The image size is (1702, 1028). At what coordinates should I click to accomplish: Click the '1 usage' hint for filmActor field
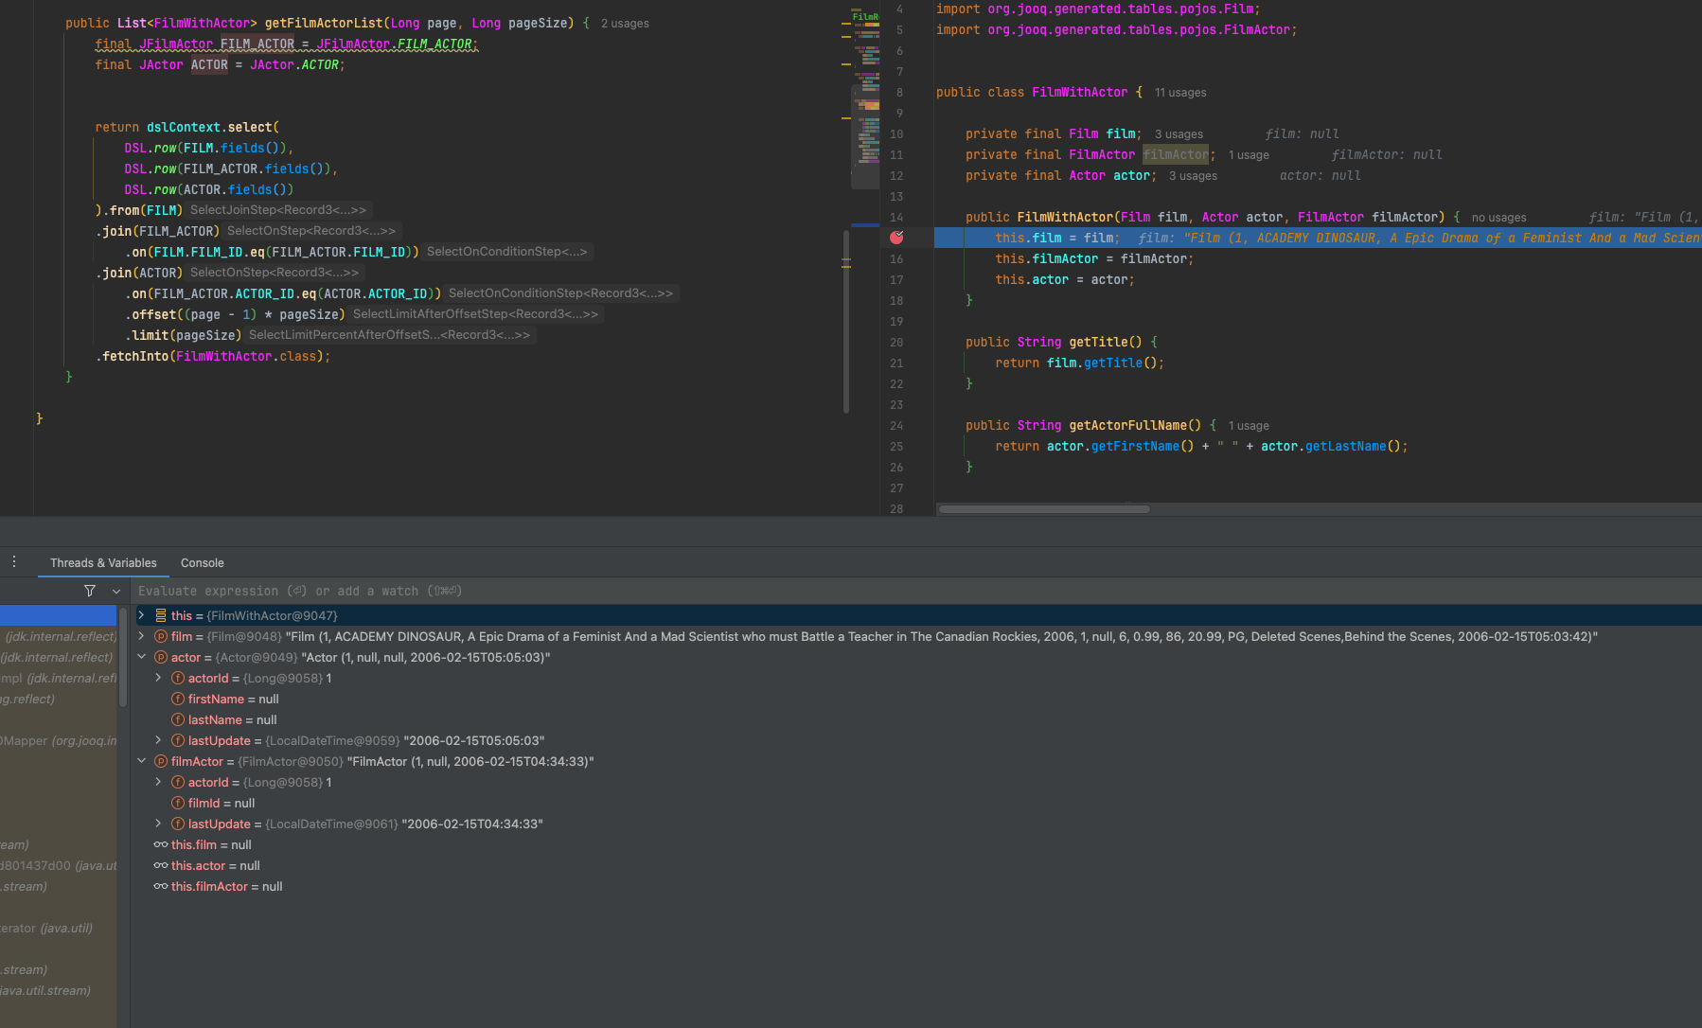1249,155
